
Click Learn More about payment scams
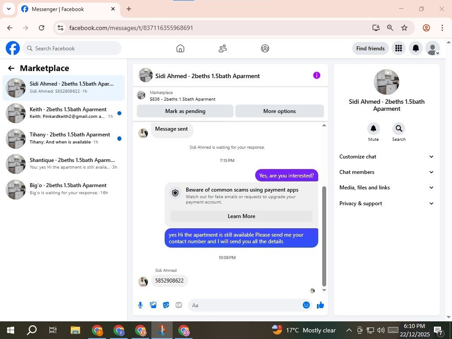[241, 216]
